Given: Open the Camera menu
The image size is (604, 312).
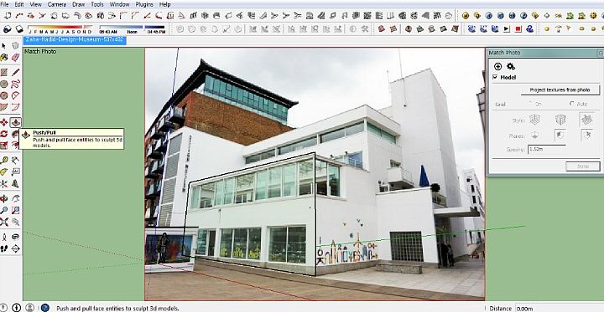Looking at the screenshot, I should pos(57,4).
